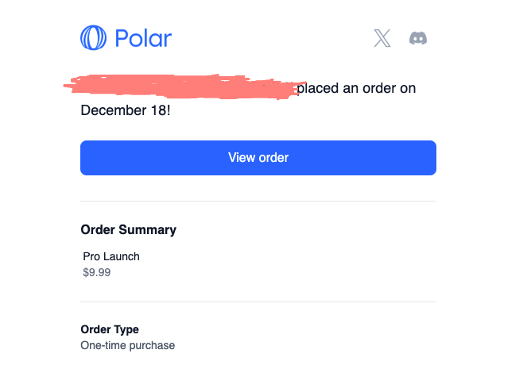Screen dimensions: 531x365
Task: Open the X (Twitter) social icon
Action: click(x=382, y=38)
